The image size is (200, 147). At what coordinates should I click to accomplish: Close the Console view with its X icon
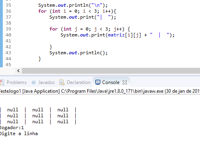[125, 82]
